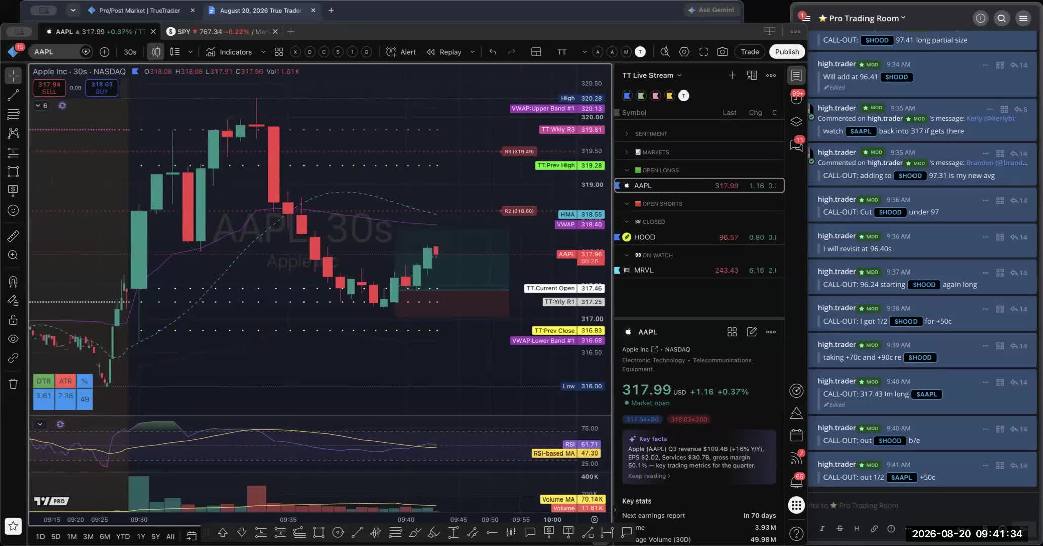Viewport: 1043px width, 546px height.
Task: Open the Indicators menu
Action: tap(229, 52)
